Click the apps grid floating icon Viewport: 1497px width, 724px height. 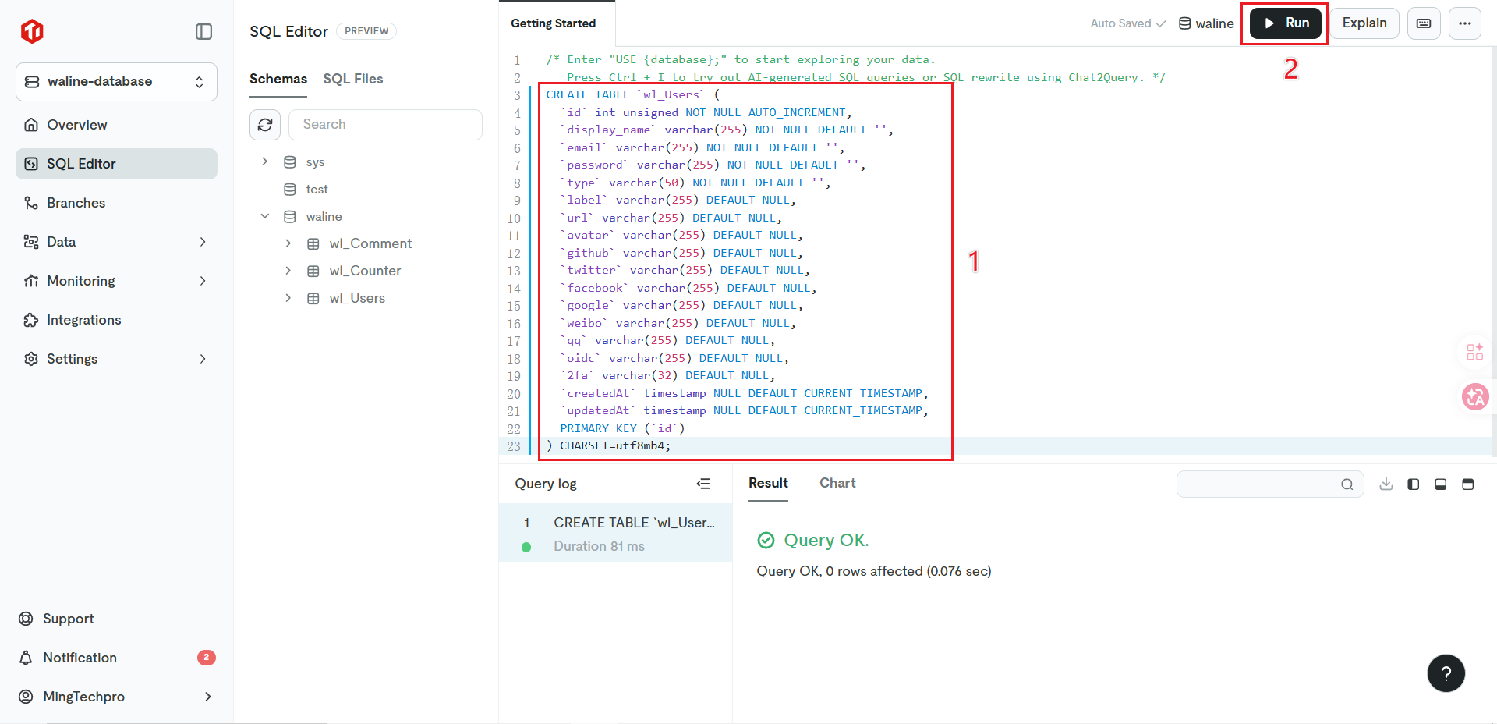point(1475,352)
